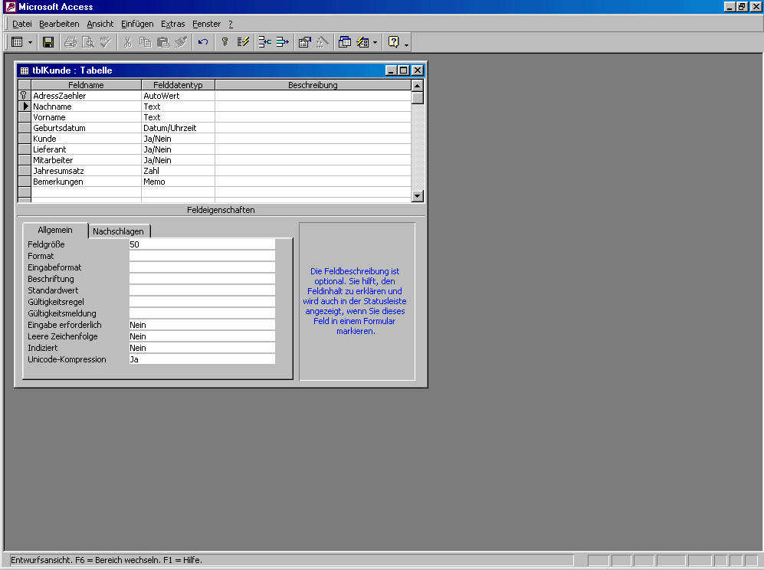Click the Feldgröße input field showing 50
This screenshot has width=764, height=570.
tap(202, 244)
